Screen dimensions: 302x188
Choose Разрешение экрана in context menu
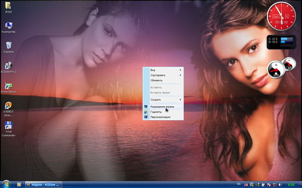coord(163,107)
